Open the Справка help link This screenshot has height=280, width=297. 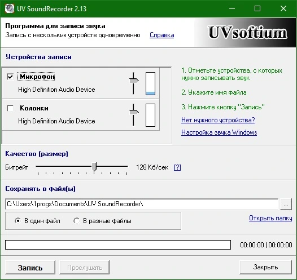161,35
